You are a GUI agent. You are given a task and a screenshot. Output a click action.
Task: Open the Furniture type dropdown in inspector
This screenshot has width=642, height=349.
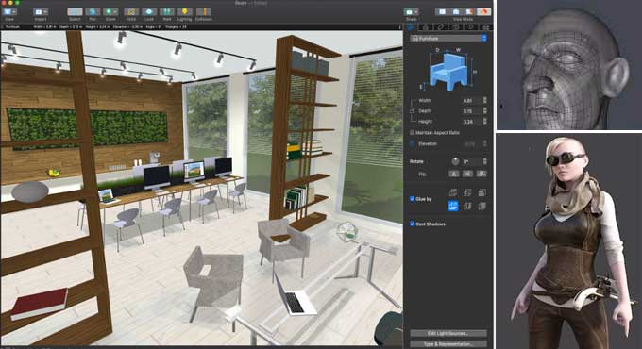pyautogui.click(x=448, y=38)
